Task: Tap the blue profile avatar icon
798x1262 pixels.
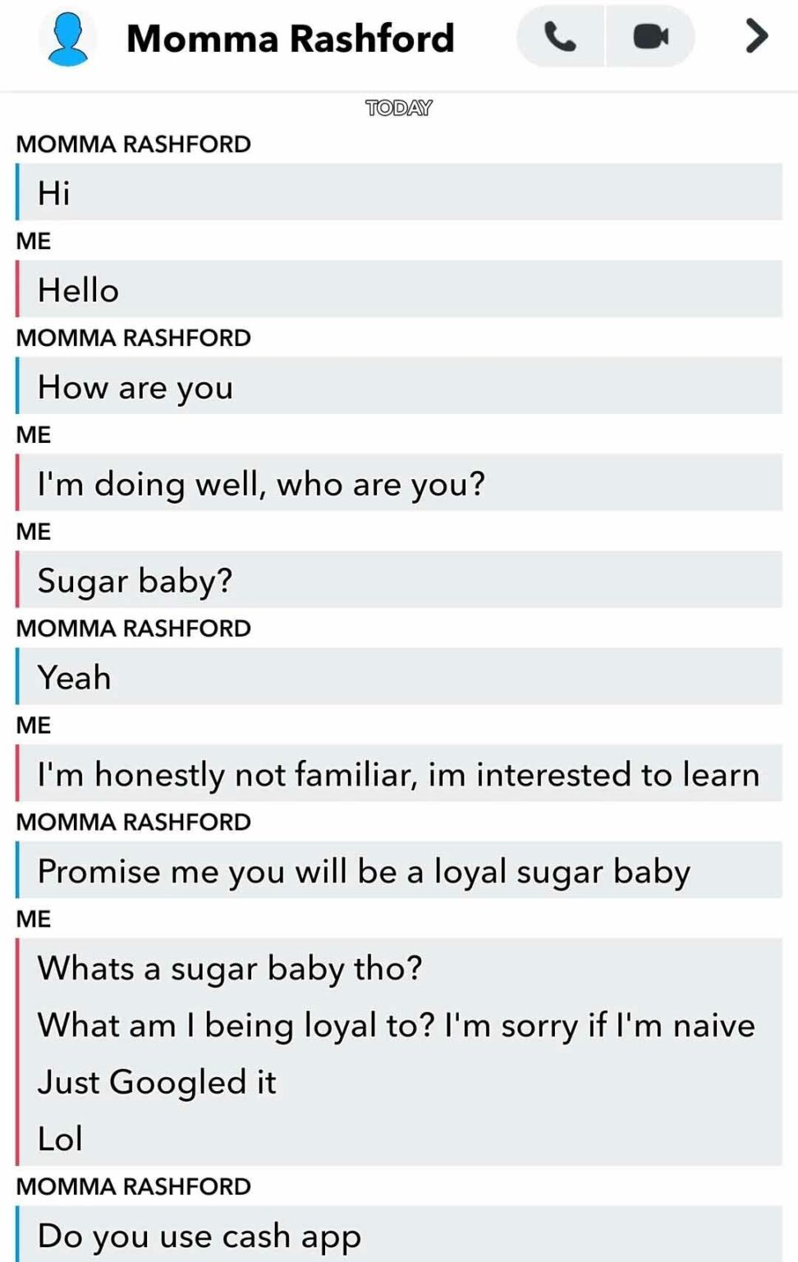Action: pos(67,38)
